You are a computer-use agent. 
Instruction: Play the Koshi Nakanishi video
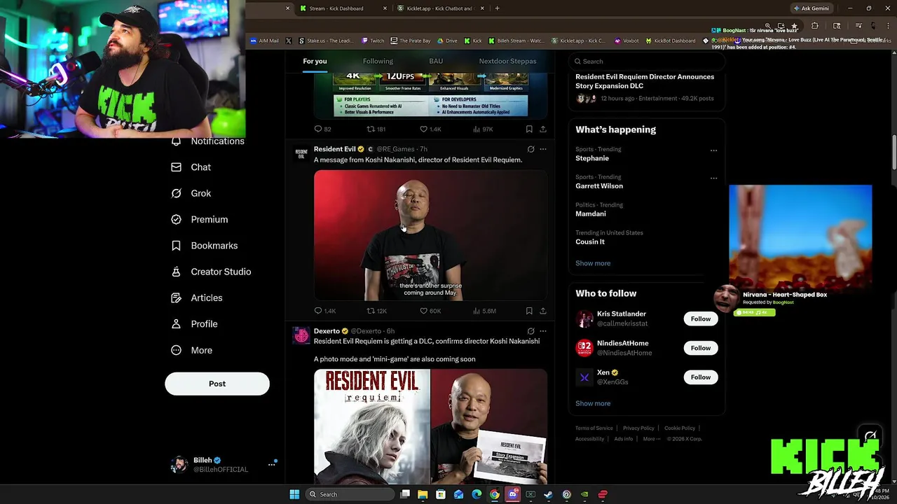(x=430, y=236)
